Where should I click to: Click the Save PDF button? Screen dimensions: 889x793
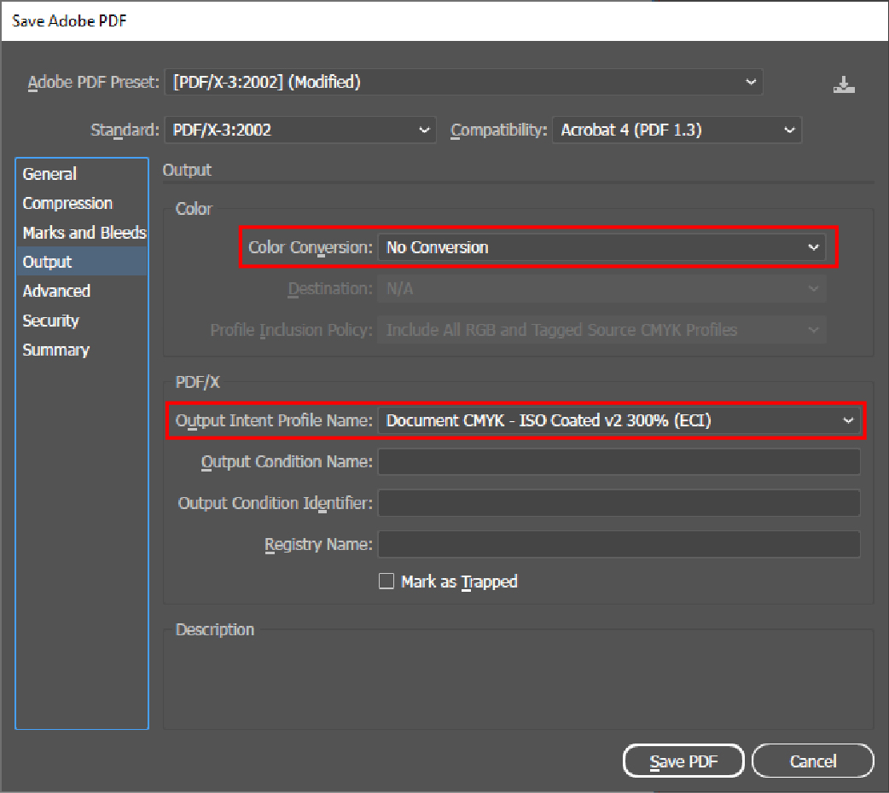pos(683,761)
